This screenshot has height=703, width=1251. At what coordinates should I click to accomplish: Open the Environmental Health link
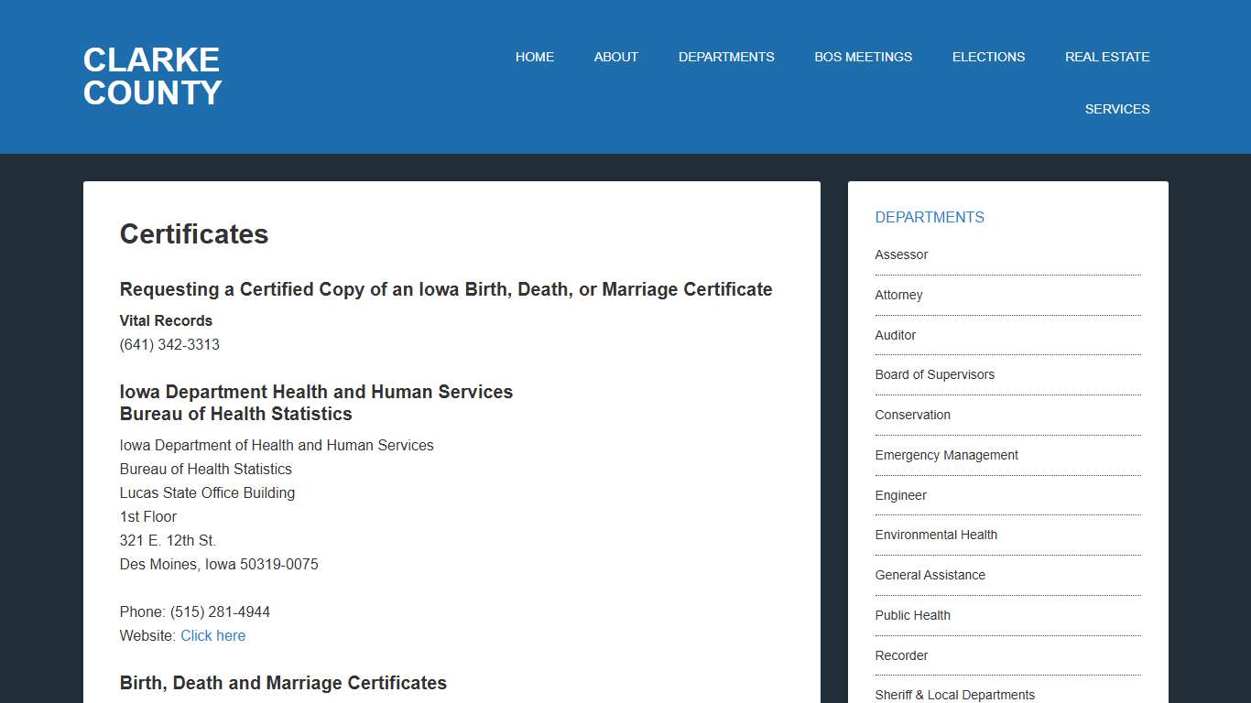tap(936, 535)
